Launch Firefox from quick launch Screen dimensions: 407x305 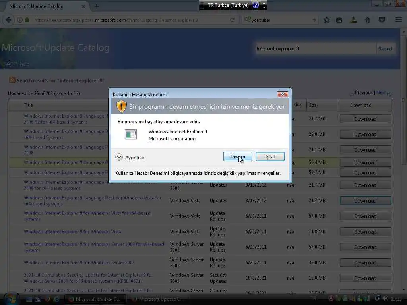47,299
